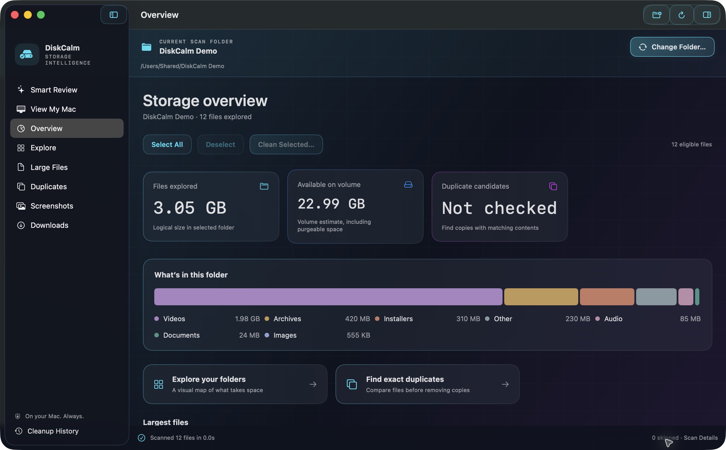The image size is (726, 450).
Task: Click drive icon in Available on volume card
Action: pos(408,184)
